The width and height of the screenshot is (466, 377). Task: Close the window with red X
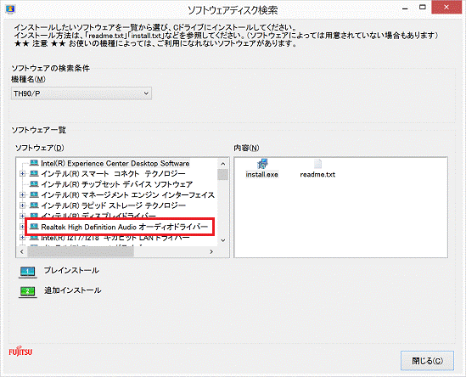[x=446, y=7]
